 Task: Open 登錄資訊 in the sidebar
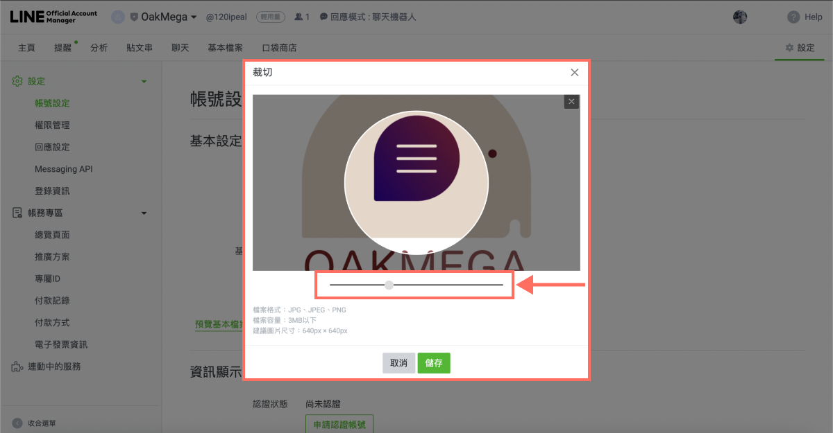[x=52, y=191]
